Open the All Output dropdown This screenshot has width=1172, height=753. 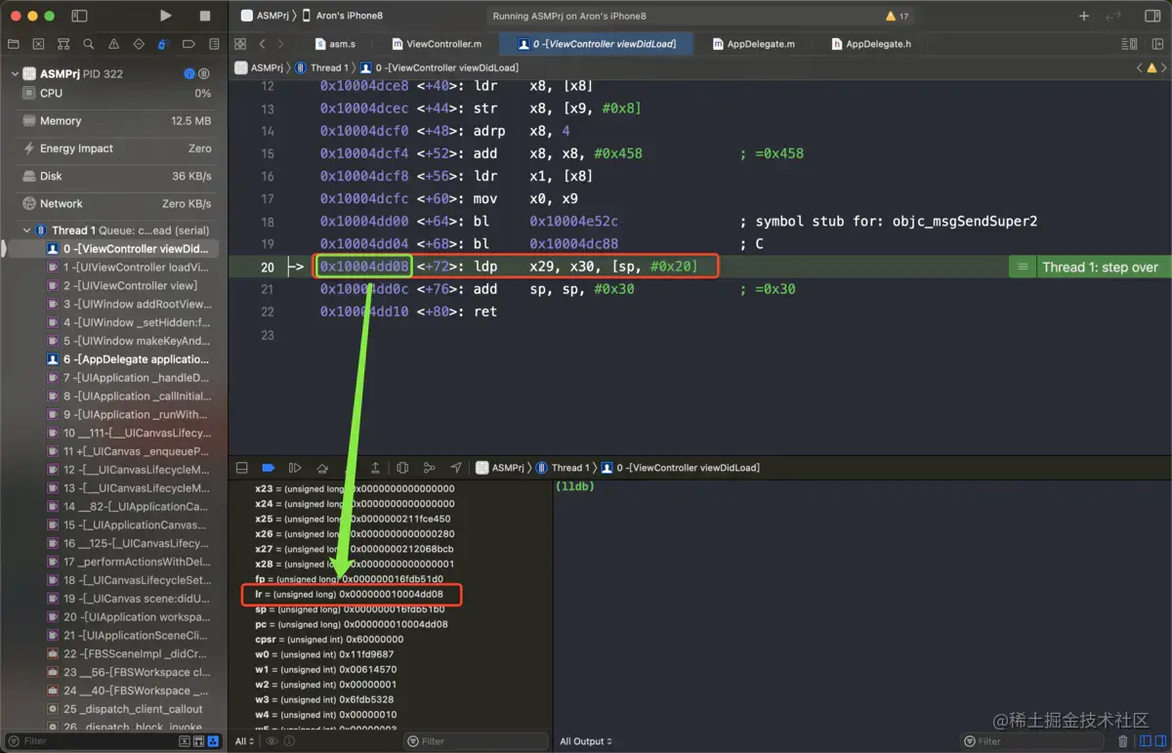point(586,741)
